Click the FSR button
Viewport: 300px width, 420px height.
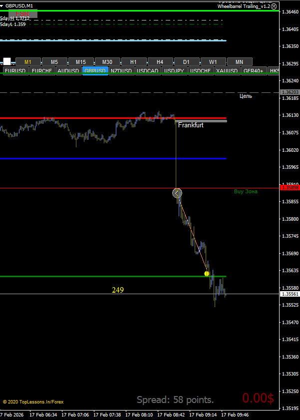pyautogui.click(x=23, y=13)
